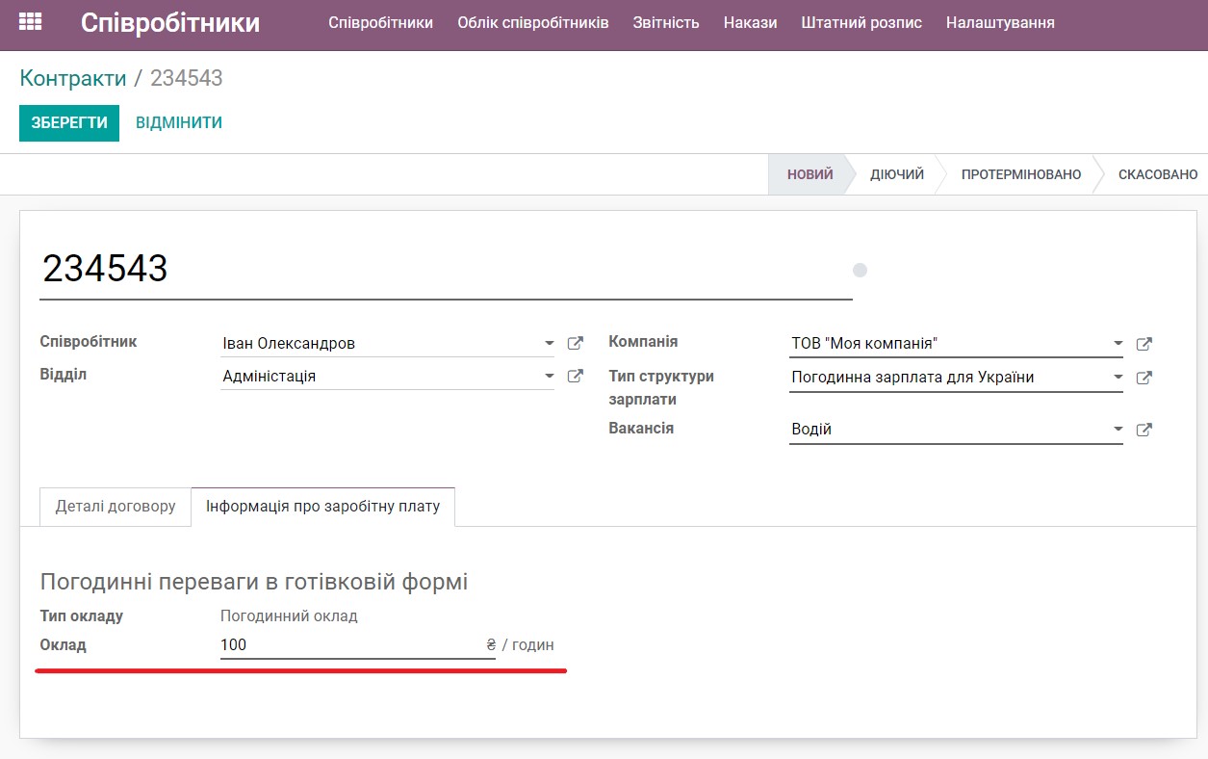Open Водій vacancy via external link icon

pyautogui.click(x=1144, y=430)
